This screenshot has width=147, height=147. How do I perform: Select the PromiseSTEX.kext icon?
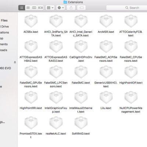coord(31,123)
